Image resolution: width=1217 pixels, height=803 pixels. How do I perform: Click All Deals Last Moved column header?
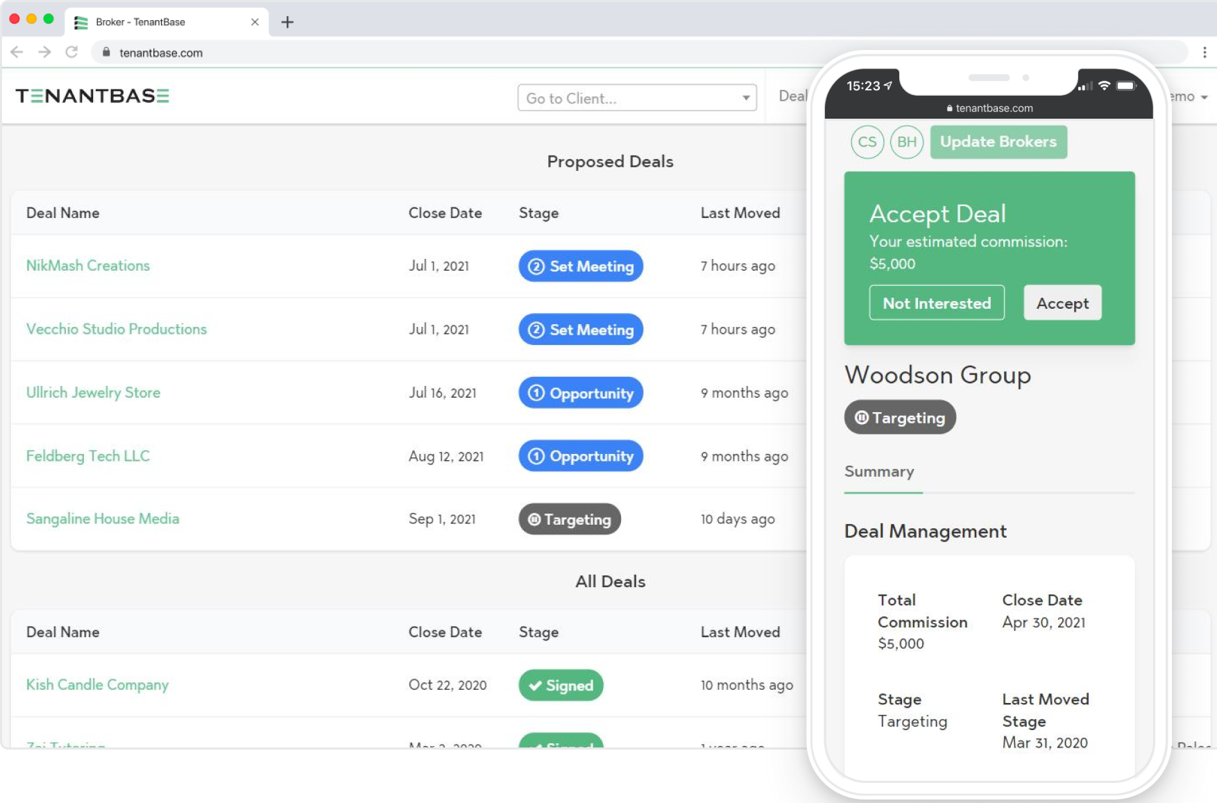(740, 632)
